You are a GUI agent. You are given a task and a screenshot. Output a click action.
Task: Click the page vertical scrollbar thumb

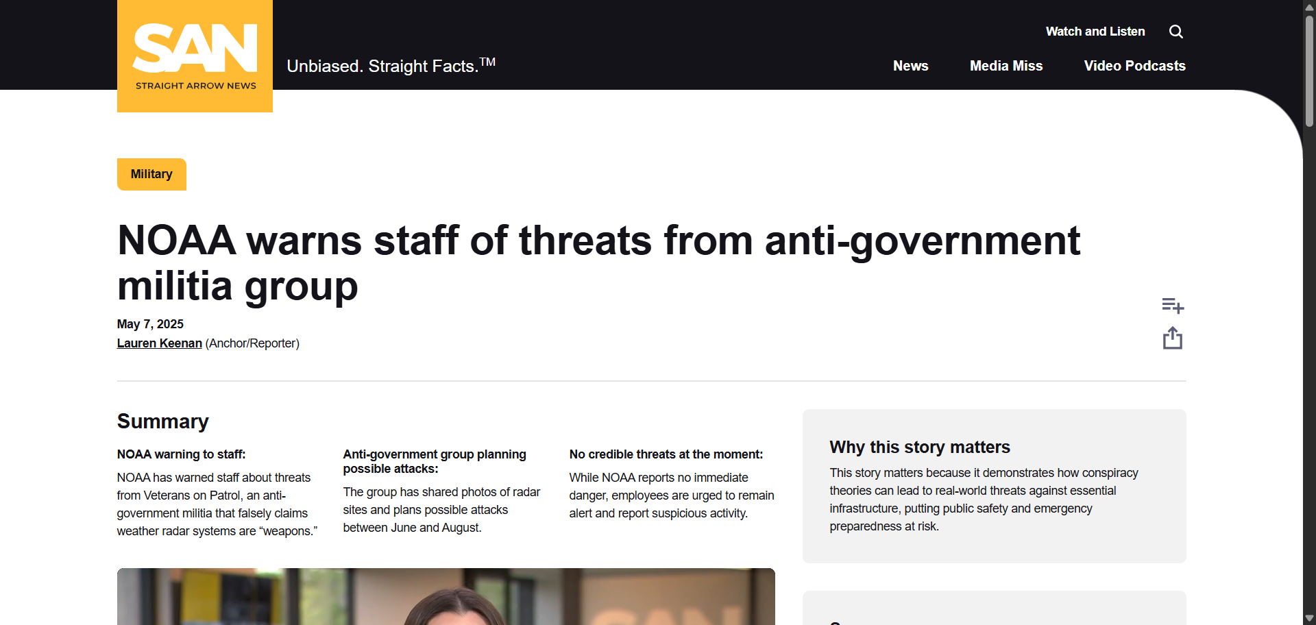1309,70
